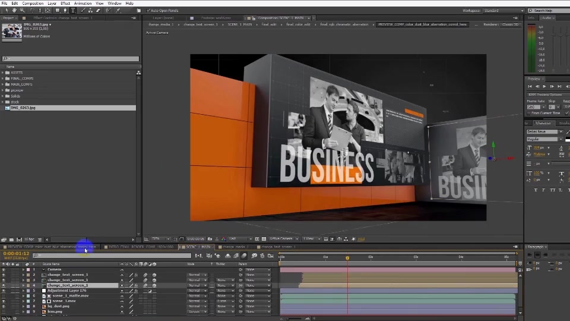Viewport: 570px width, 321px height.
Task: Click the timeline layer search field
Action: (x=112, y=256)
